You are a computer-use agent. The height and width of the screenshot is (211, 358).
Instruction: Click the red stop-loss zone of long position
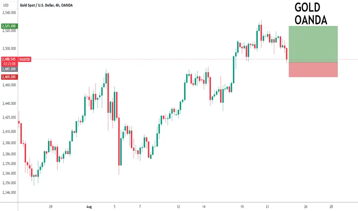click(x=313, y=70)
